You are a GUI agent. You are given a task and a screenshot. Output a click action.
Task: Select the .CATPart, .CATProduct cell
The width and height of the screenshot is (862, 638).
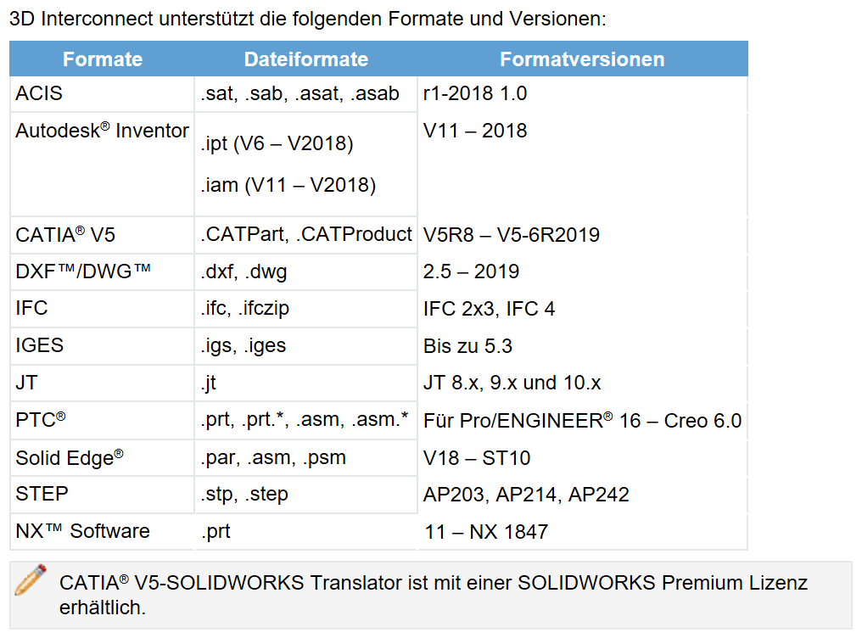[306, 235]
